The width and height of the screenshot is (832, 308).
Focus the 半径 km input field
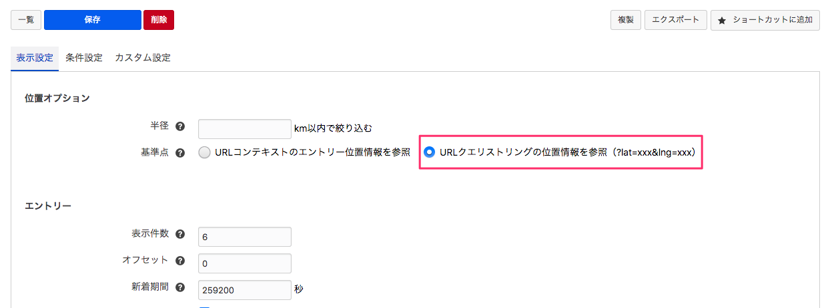245,129
